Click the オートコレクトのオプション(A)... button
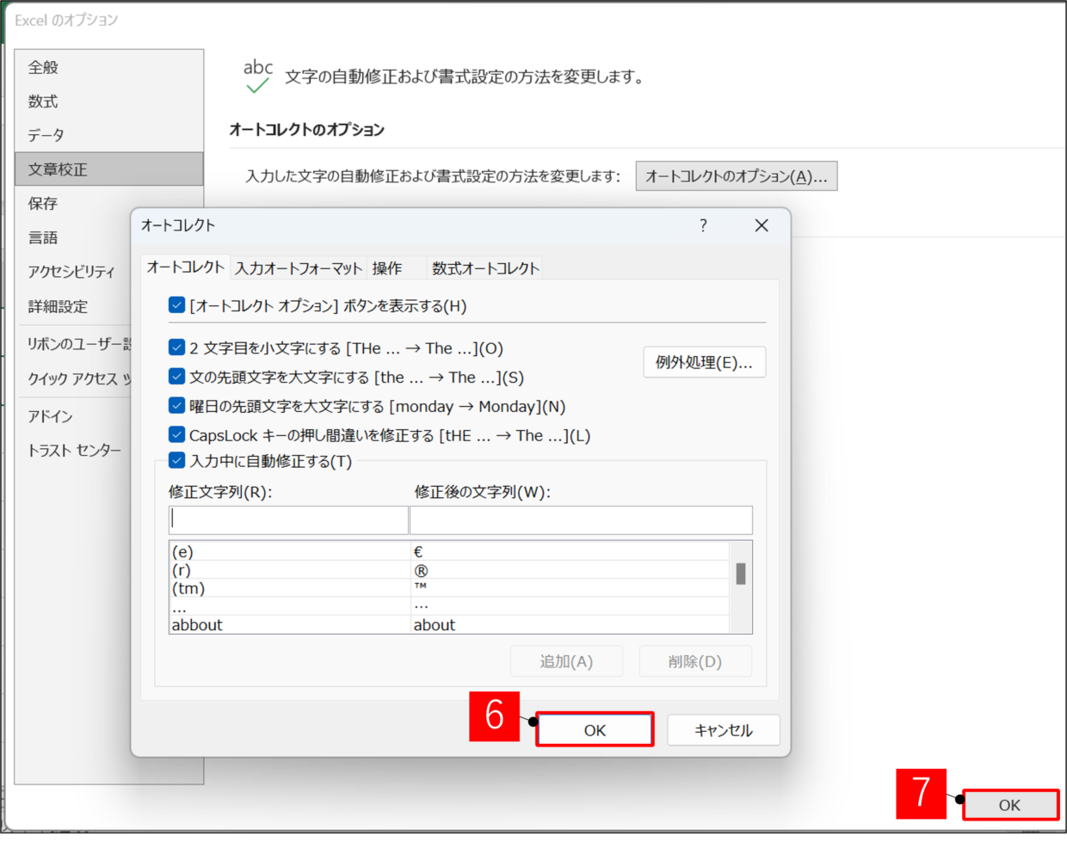The width and height of the screenshot is (1067, 842). (x=737, y=176)
